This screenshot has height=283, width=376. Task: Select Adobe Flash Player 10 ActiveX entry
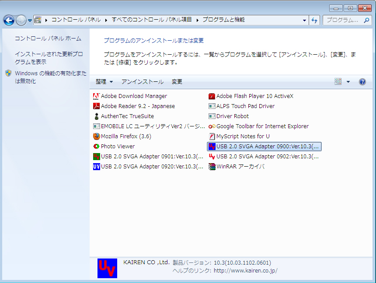251,96
